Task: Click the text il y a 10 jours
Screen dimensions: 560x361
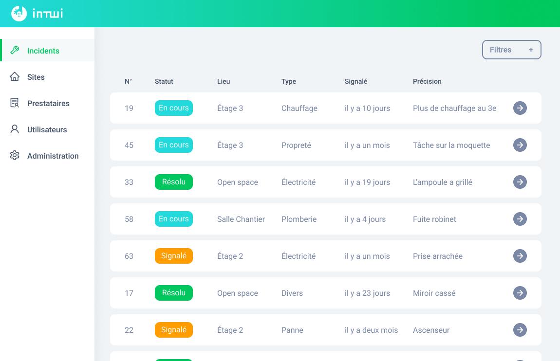Action: point(367,108)
